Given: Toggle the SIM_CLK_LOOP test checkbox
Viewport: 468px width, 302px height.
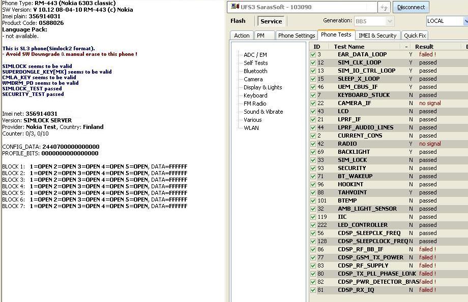Looking at the screenshot, I should click(313, 62).
